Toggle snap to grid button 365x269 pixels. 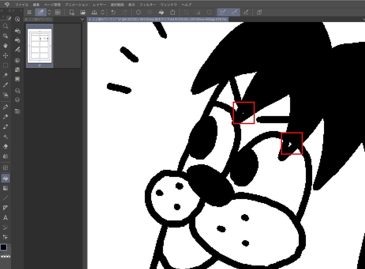pyautogui.click(x=246, y=12)
